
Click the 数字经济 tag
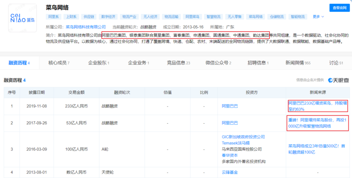click(108, 17)
